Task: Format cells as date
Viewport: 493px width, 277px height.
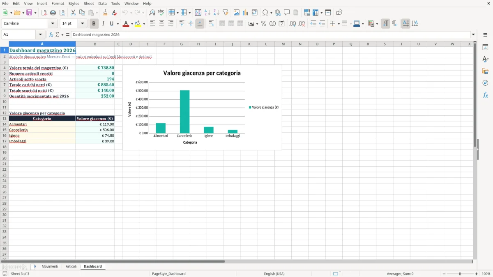Action: click(281, 24)
